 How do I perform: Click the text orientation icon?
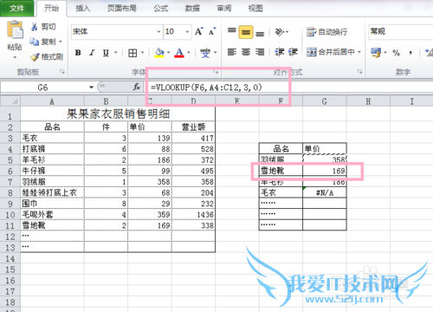(x=280, y=32)
